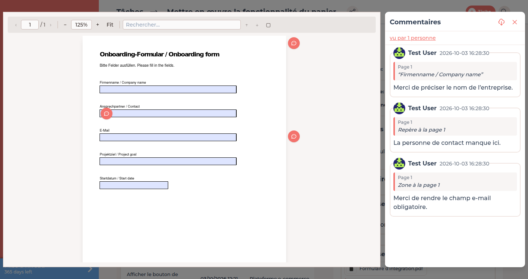
Task: Click the chevron on the '365 days left' banner
Action: 90,269
